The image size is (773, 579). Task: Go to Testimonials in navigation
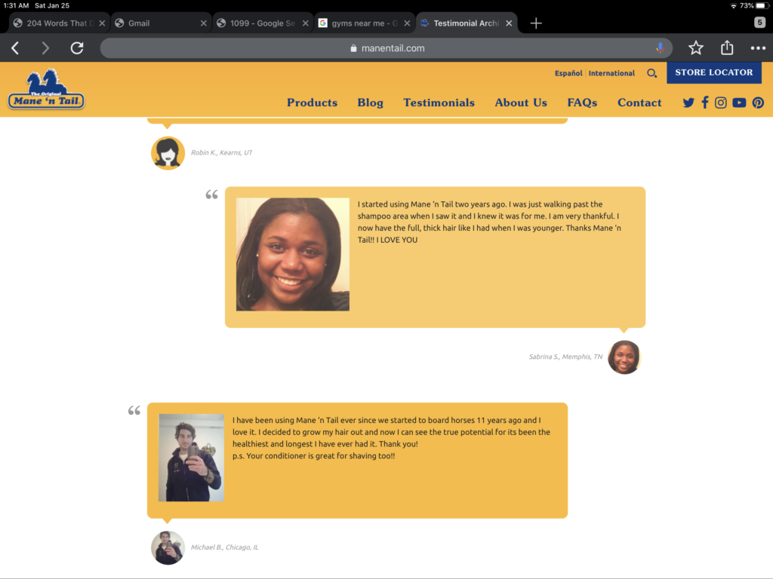tap(439, 103)
